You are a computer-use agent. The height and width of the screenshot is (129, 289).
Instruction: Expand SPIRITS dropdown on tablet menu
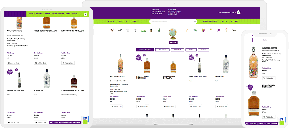click(40, 14)
